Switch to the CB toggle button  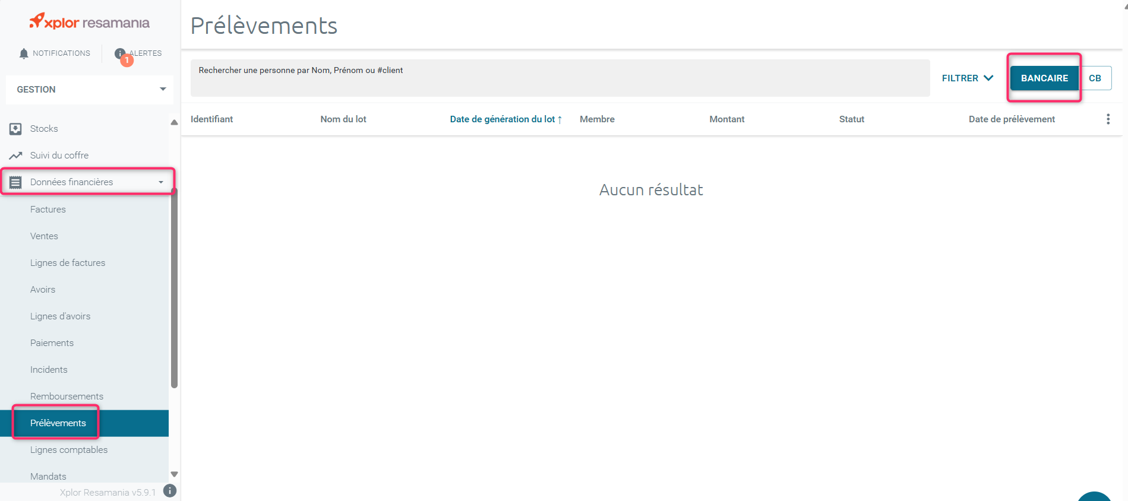coord(1095,78)
